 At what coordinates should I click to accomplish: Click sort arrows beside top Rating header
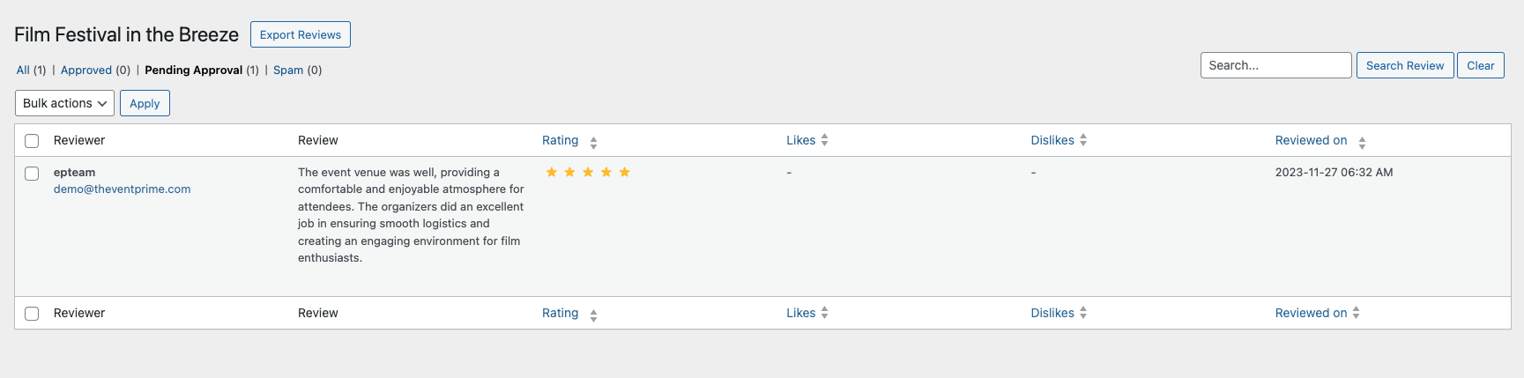593,142
